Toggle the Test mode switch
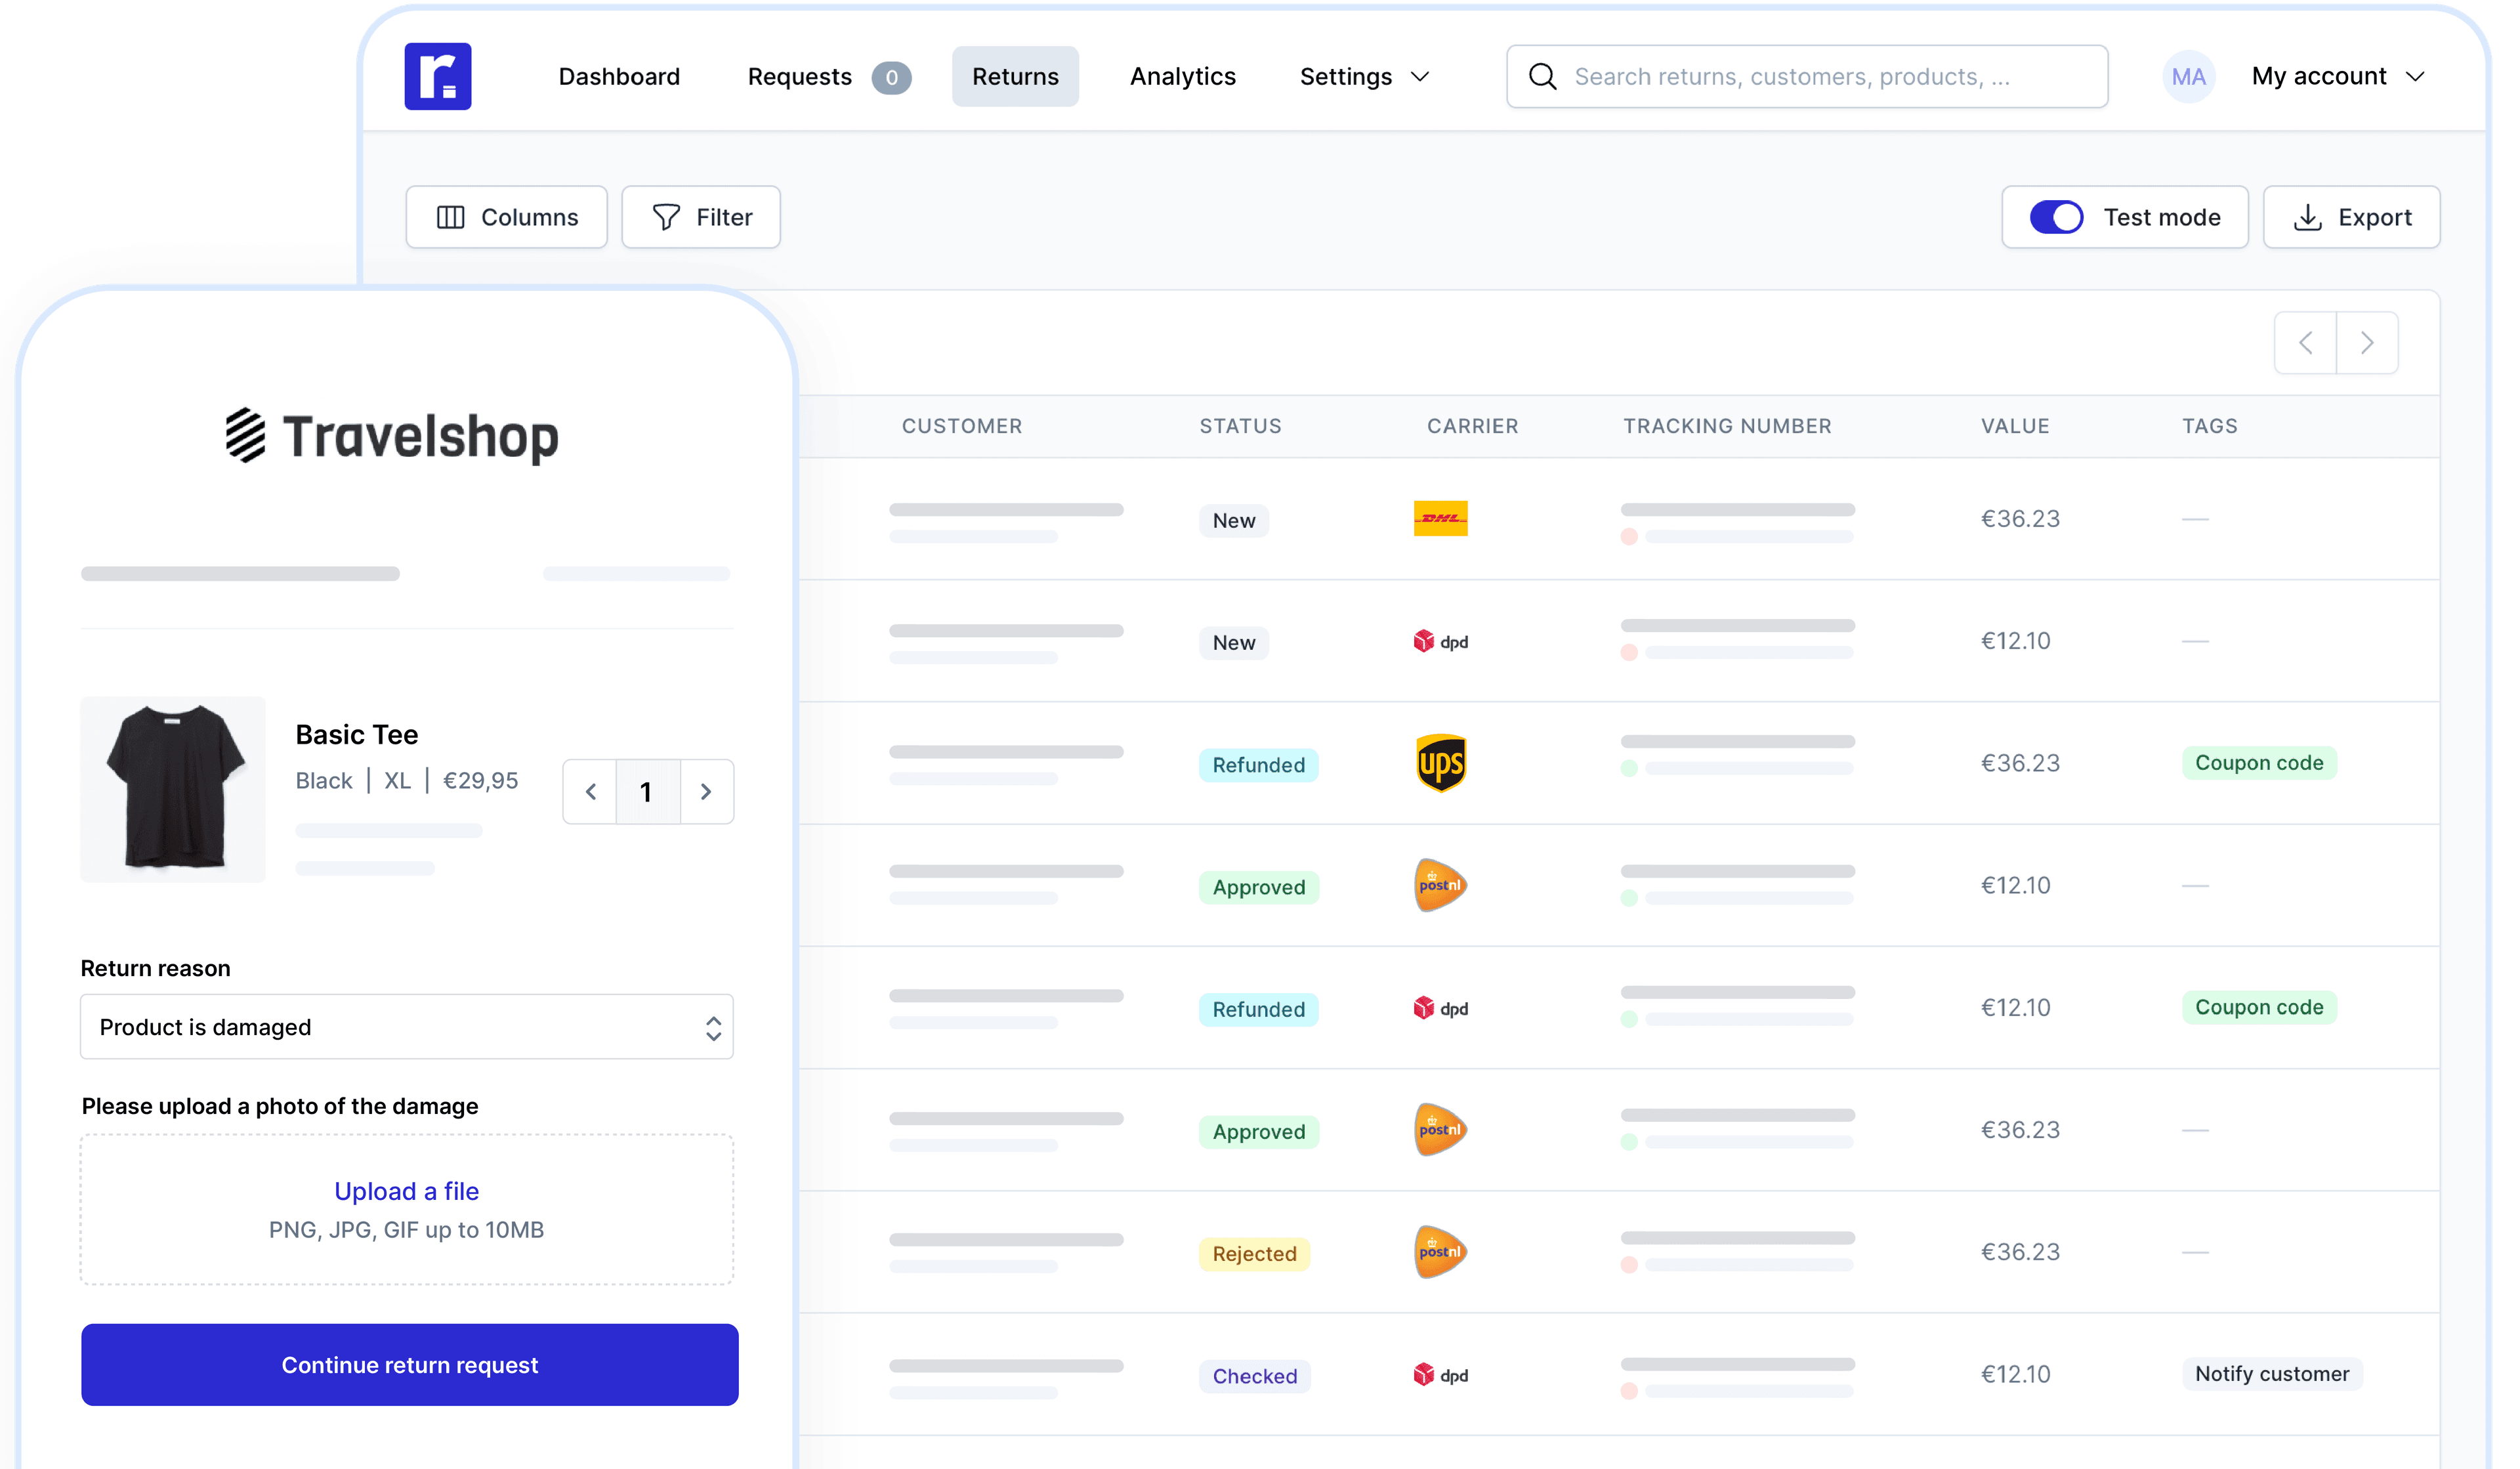Viewport: 2520px width, 1469px height. 2056,217
